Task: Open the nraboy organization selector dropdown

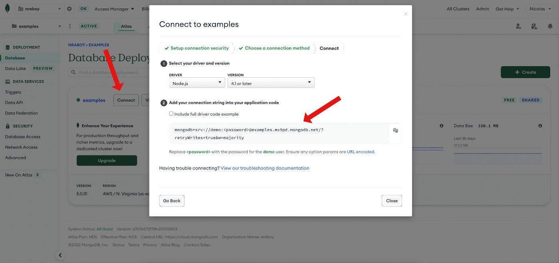Action: click(x=38, y=9)
